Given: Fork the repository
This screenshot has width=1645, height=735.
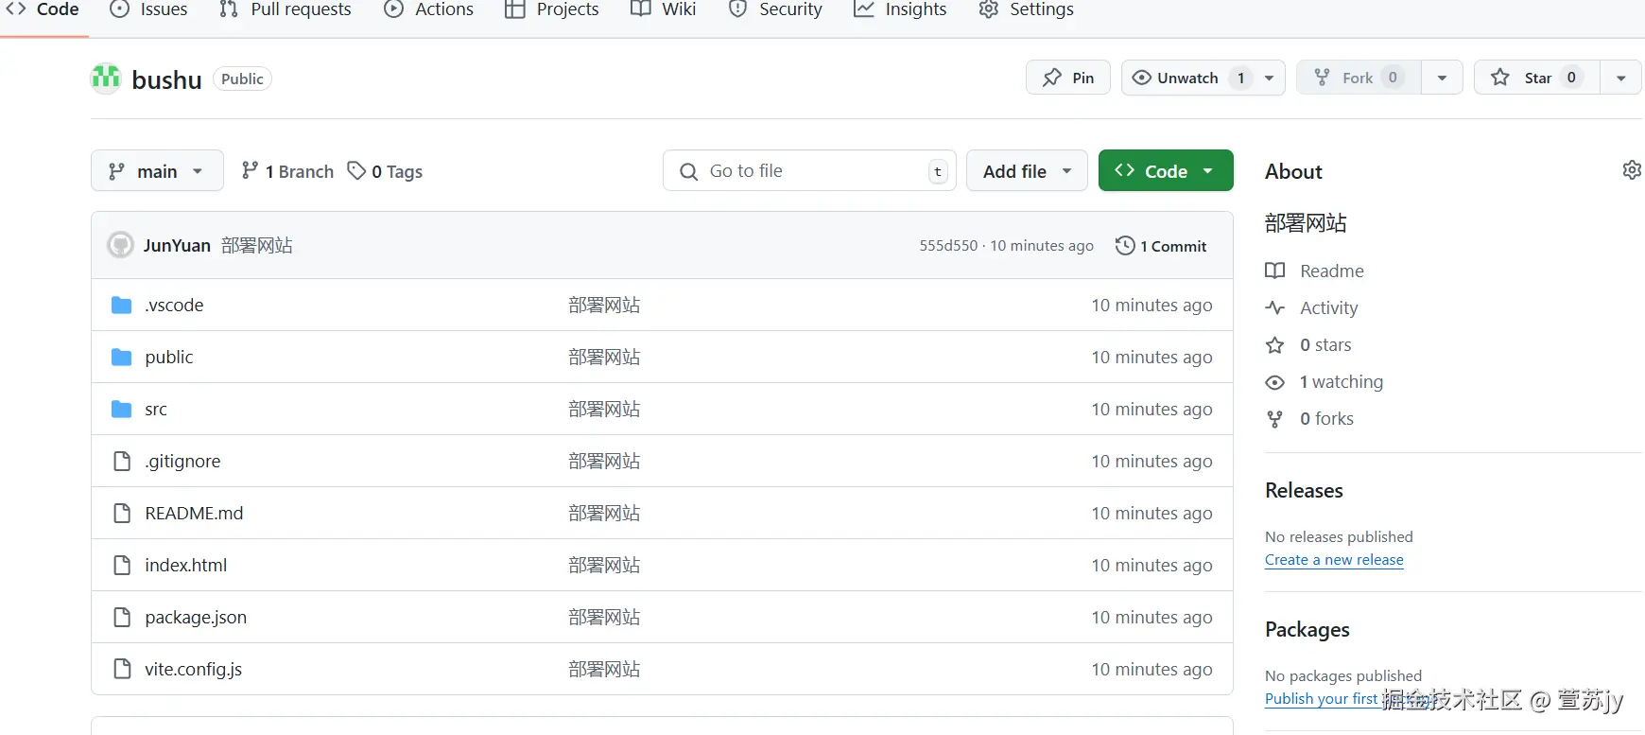Looking at the screenshot, I should pyautogui.click(x=1358, y=78).
